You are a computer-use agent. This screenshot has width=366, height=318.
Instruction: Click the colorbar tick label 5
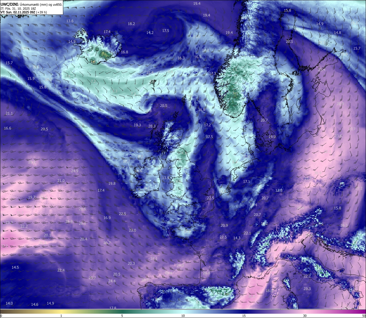tap(122, 316)
